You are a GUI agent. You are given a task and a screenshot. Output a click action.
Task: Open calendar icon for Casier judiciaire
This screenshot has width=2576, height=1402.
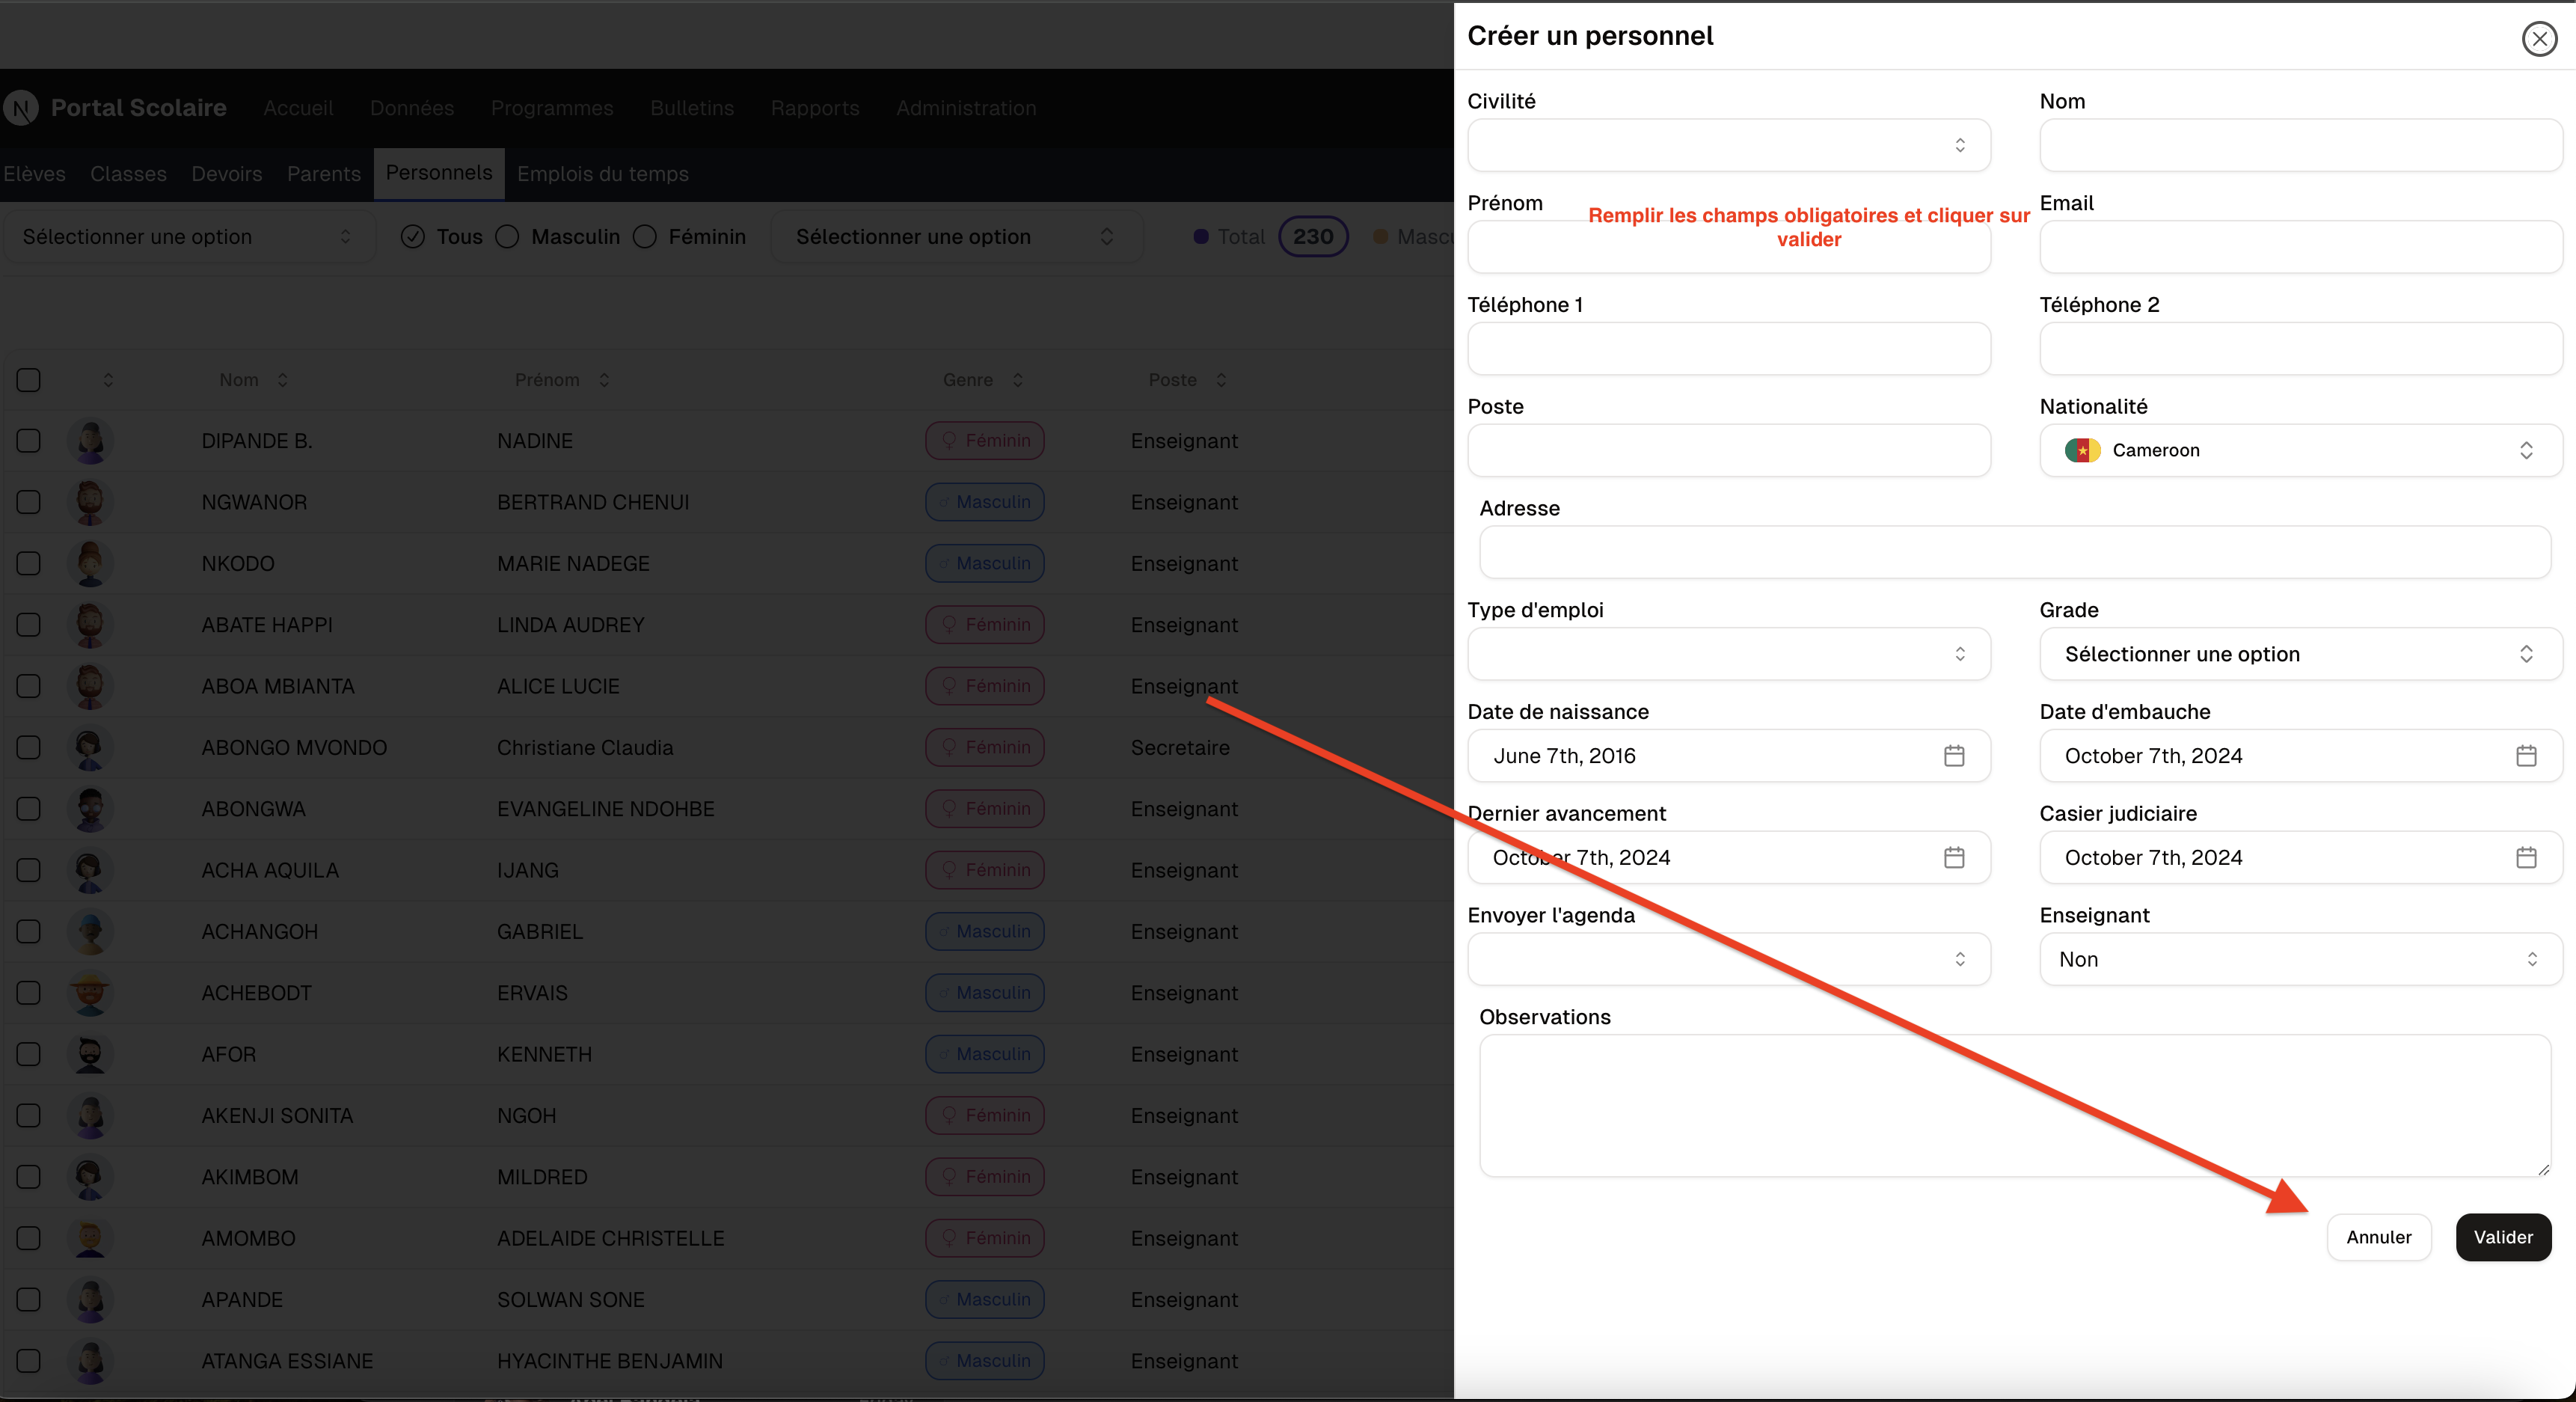[x=2526, y=857]
